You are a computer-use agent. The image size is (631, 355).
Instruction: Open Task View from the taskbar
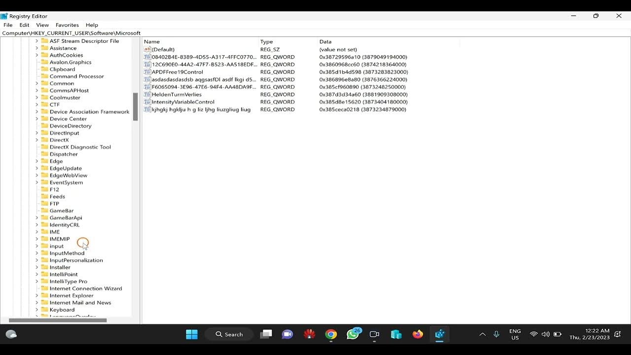tap(266, 334)
